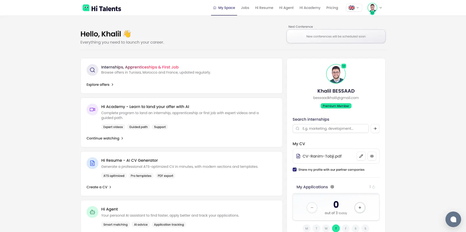This screenshot has height=232, width=466.
Task: Open Hi Resume in navigation bar
Action: [x=264, y=8]
